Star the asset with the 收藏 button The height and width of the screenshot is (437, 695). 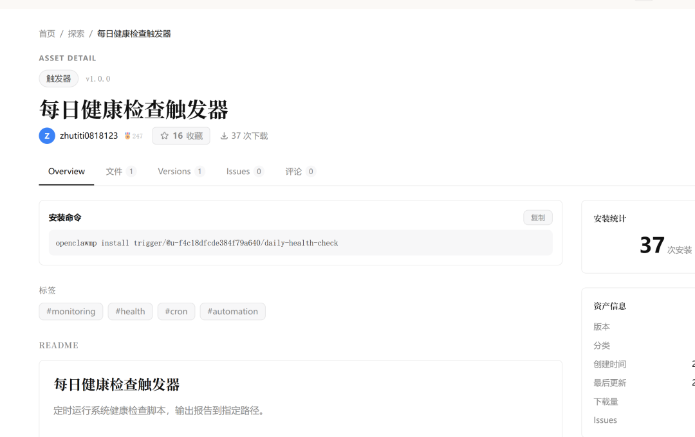click(x=181, y=136)
